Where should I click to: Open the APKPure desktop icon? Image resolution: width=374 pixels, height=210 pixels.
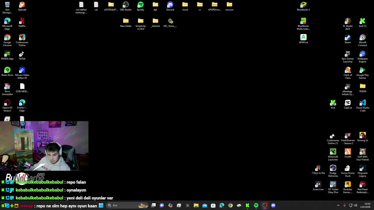(303, 39)
